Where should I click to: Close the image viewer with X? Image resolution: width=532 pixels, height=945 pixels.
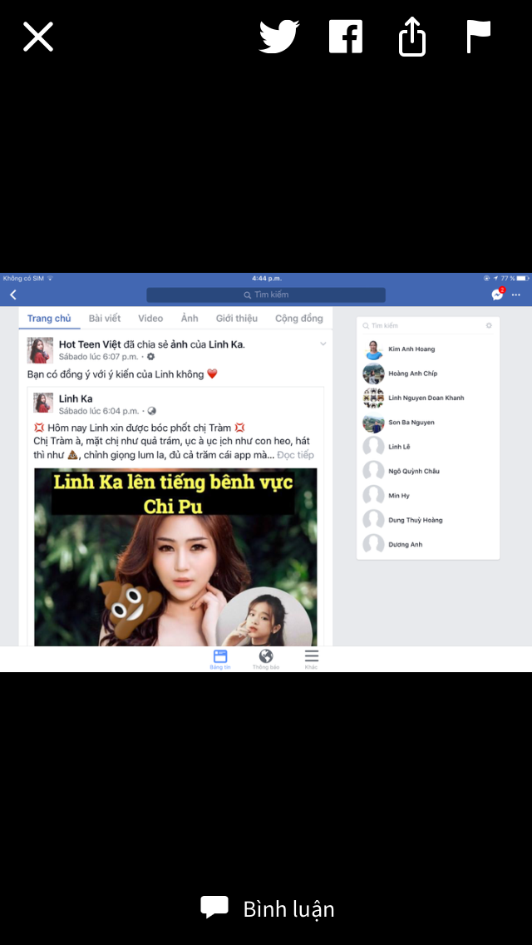38,37
